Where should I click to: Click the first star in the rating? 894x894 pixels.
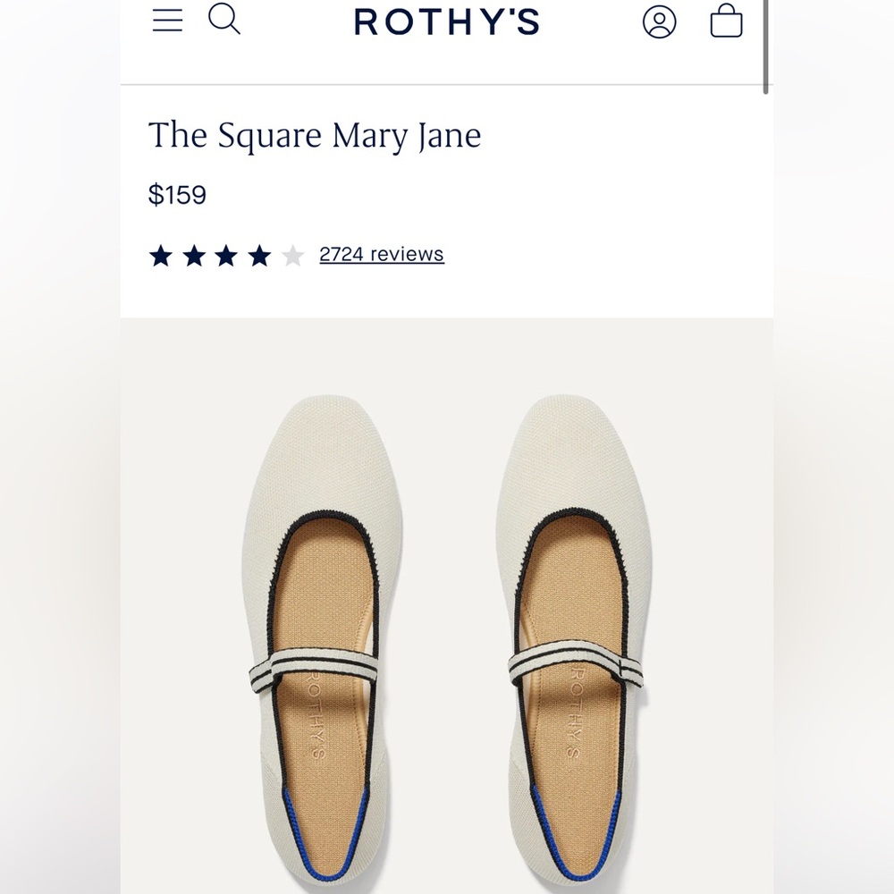pyautogui.click(x=163, y=255)
